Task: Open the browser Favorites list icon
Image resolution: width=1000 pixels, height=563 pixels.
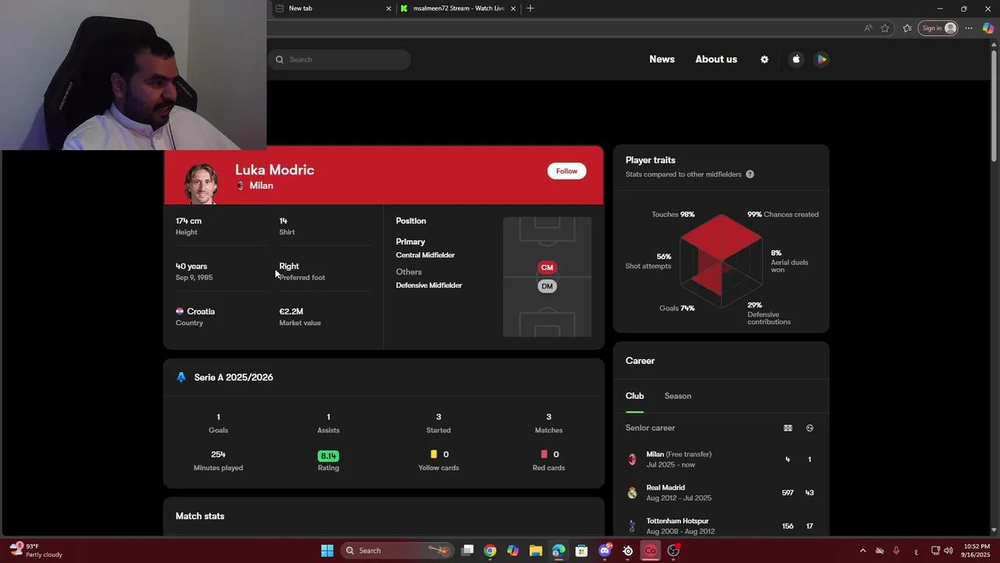Action: click(907, 28)
